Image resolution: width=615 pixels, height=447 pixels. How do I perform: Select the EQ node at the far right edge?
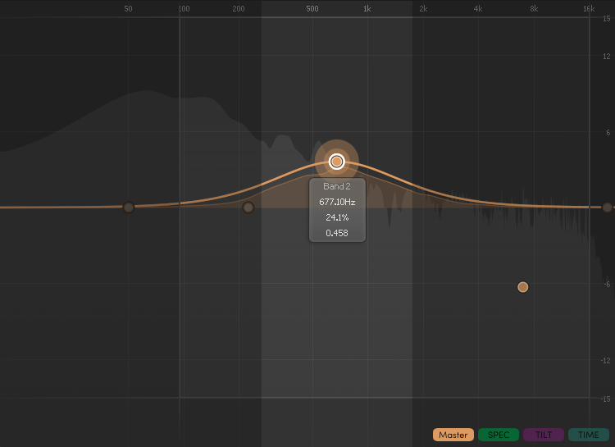pos(607,208)
